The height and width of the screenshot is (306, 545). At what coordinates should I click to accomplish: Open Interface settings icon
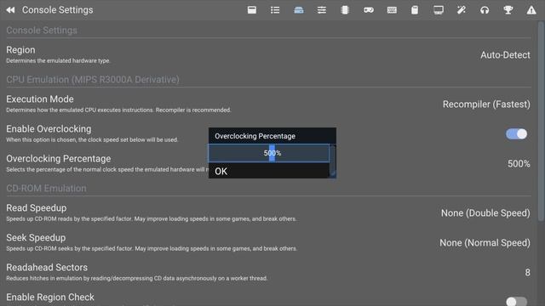point(252,10)
